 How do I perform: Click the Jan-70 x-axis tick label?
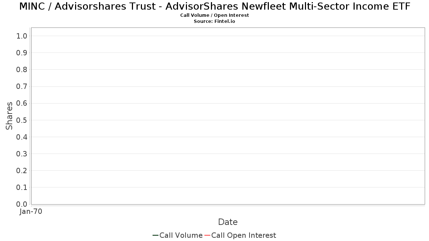[31, 211]
